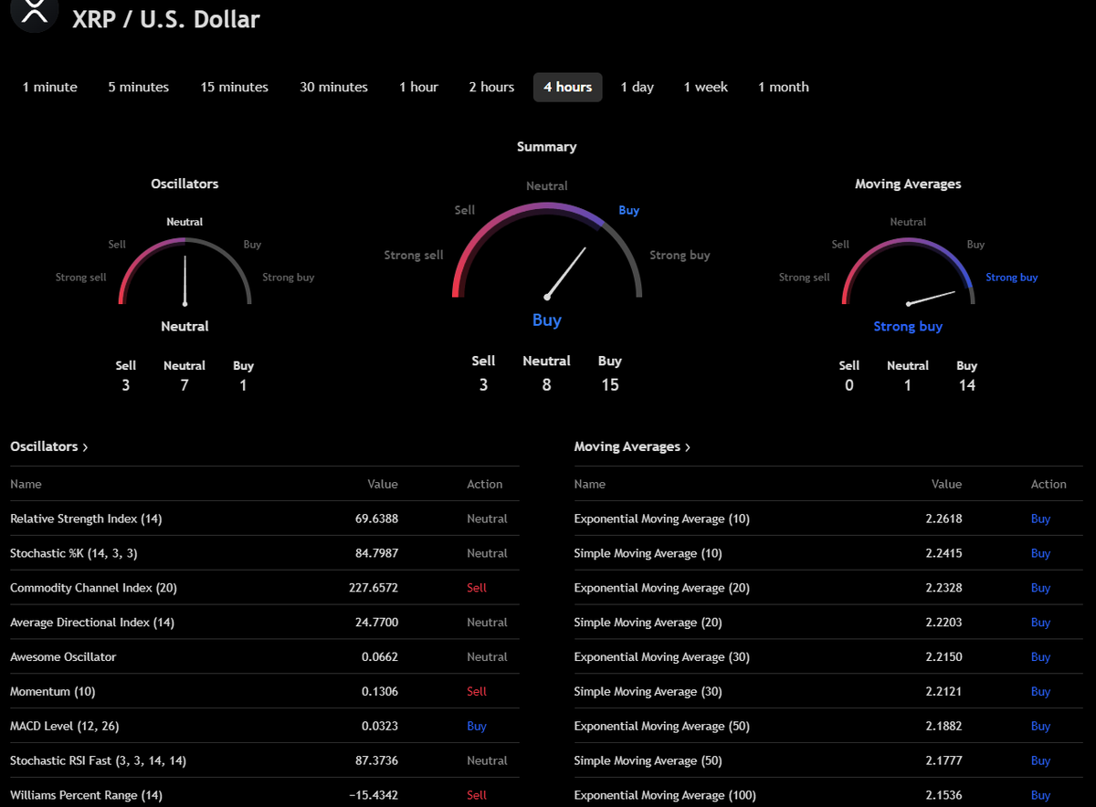Select the active 4 hours tab
1096x807 pixels.
point(568,87)
